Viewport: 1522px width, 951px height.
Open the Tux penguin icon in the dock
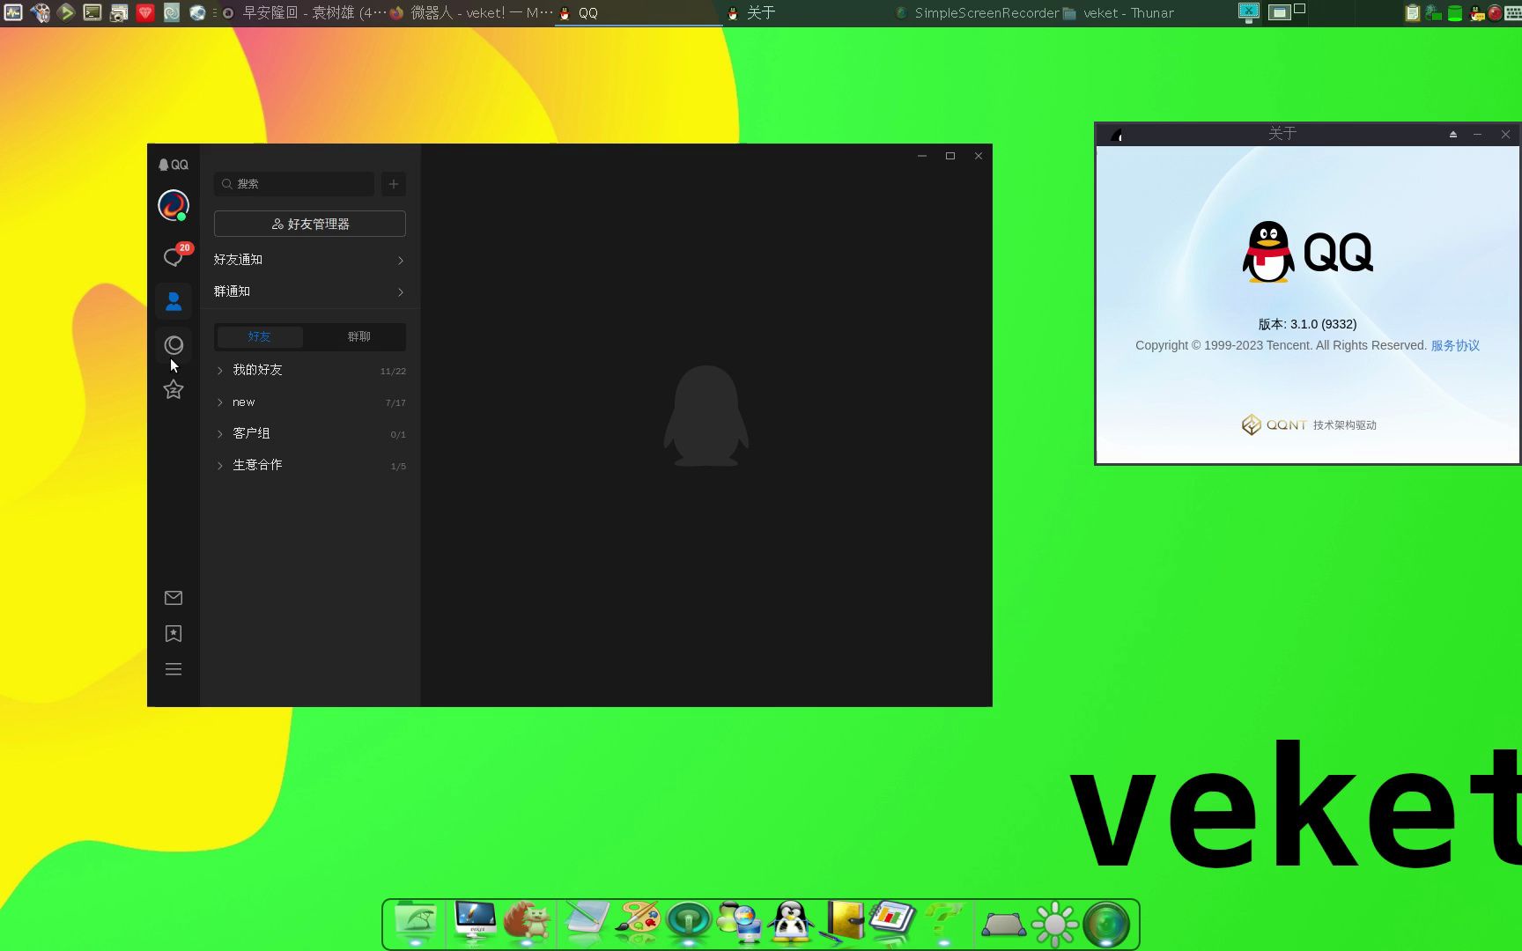pos(791,922)
